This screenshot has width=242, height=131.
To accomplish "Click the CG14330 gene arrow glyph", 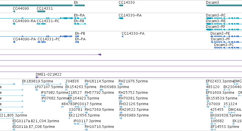I will (x=121, y=5).
